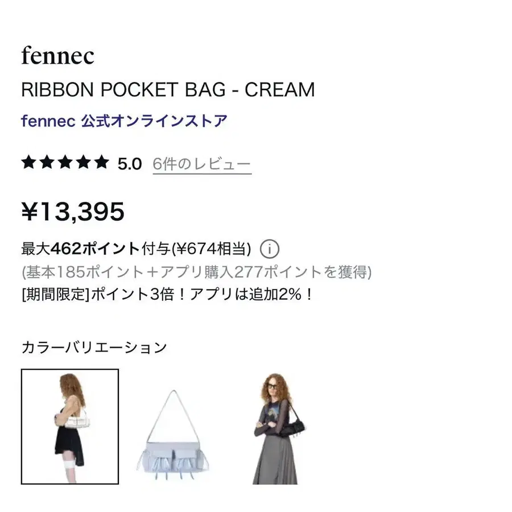Click the 基本185ポイント breakdown line
The width and height of the screenshot is (512, 512).
coord(197,272)
